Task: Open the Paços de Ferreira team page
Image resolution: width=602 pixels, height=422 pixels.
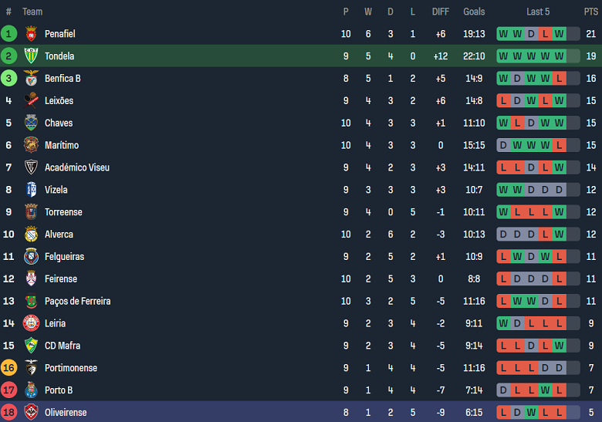Action: coord(77,301)
